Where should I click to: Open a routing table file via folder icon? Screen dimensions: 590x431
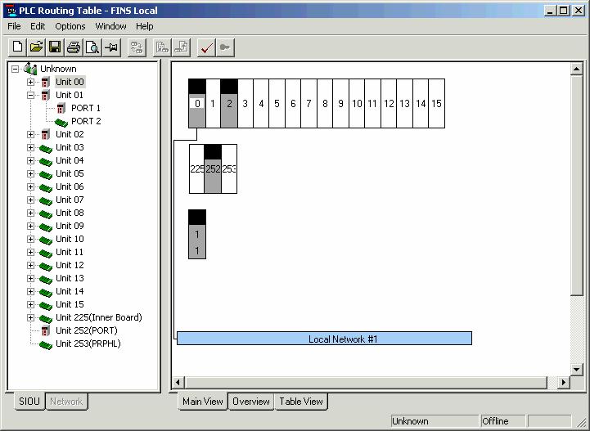(x=36, y=47)
